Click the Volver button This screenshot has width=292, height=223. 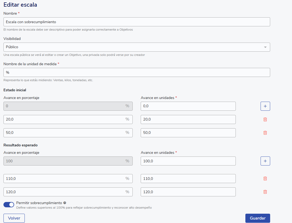pyautogui.click(x=14, y=218)
